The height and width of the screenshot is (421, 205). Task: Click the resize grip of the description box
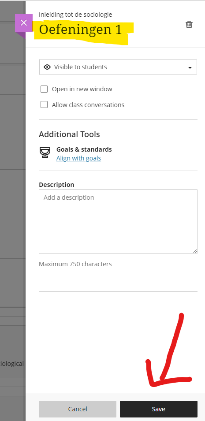tap(195, 251)
